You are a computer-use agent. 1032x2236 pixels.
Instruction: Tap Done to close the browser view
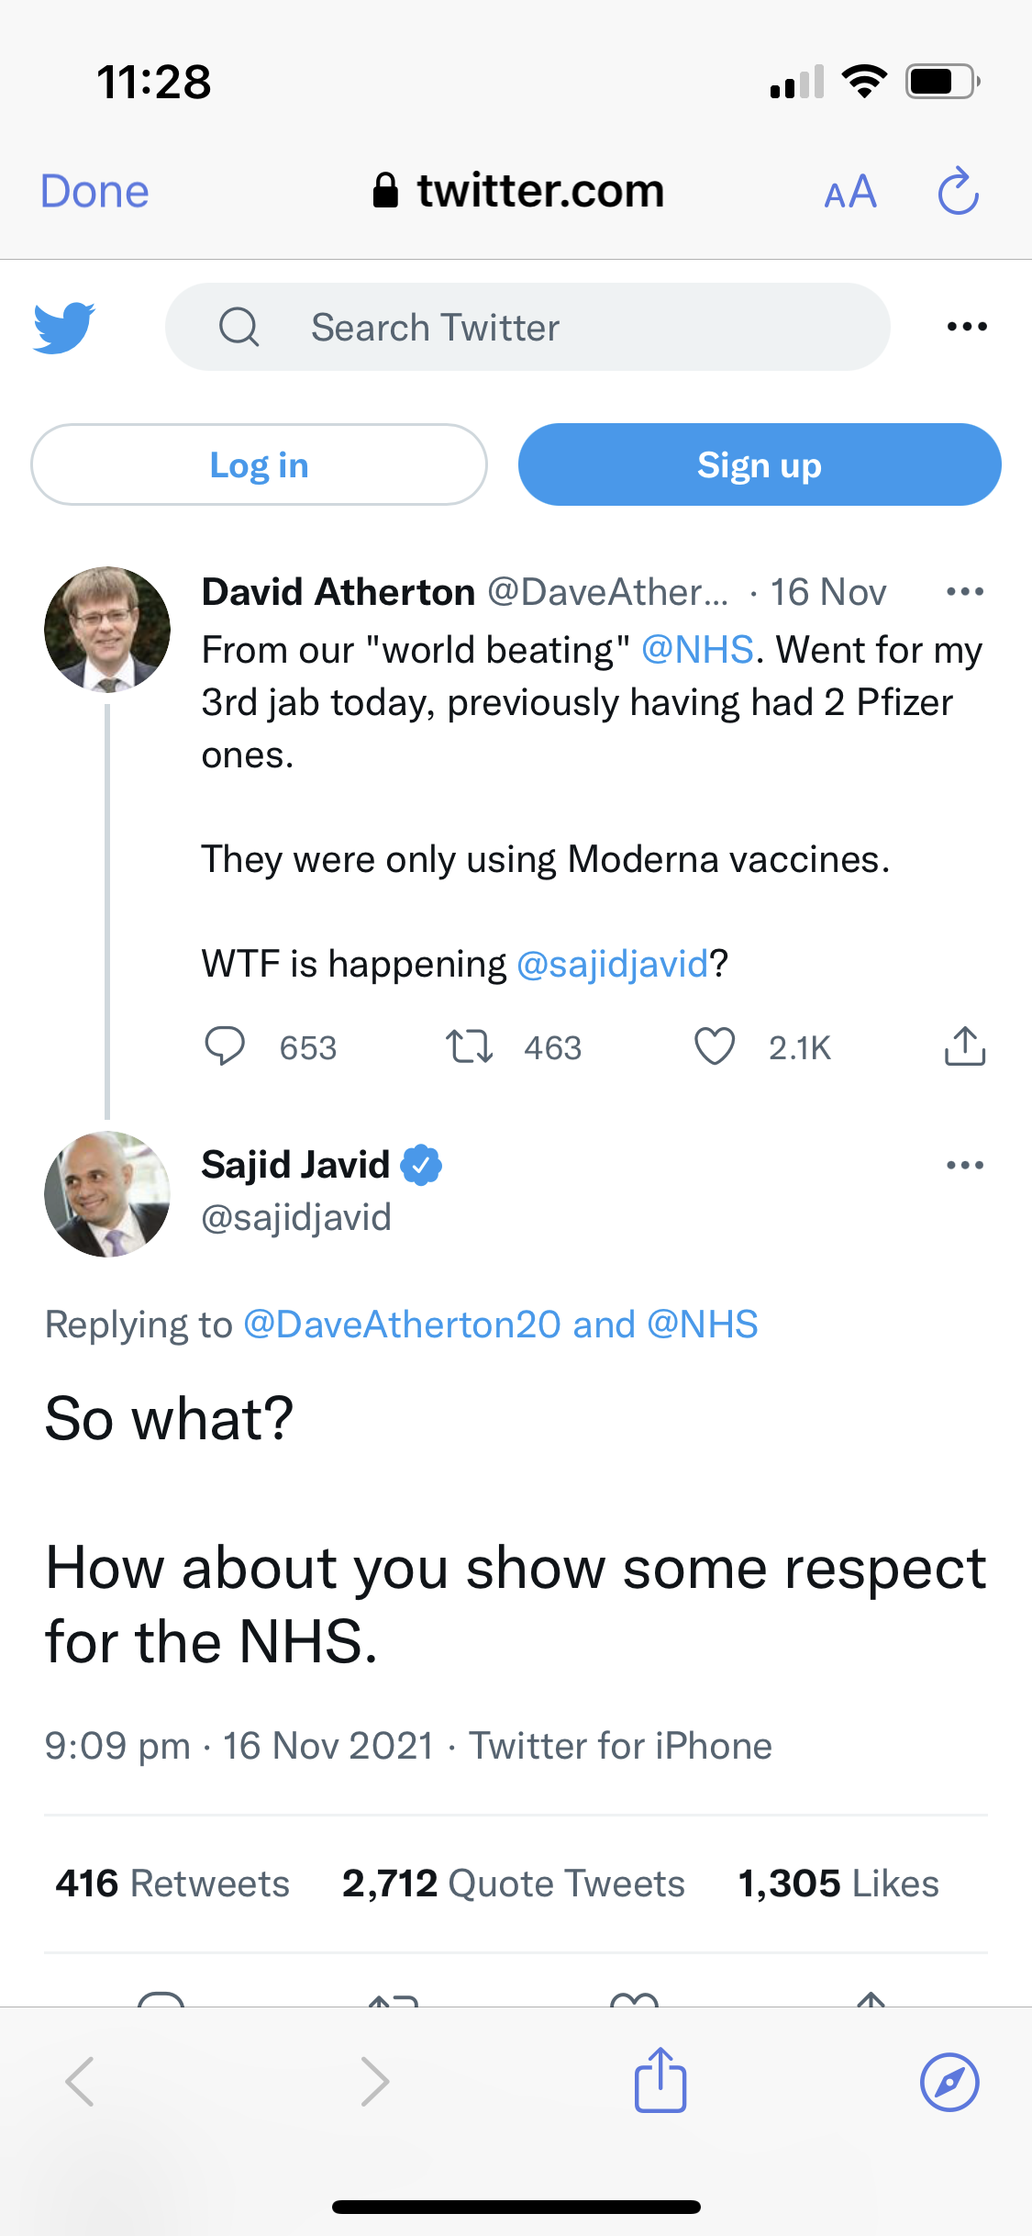(x=94, y=192)
